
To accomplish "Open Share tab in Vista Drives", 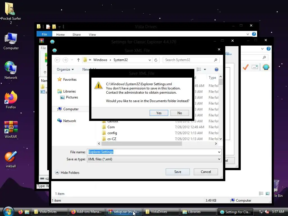I will click(76, 35).
